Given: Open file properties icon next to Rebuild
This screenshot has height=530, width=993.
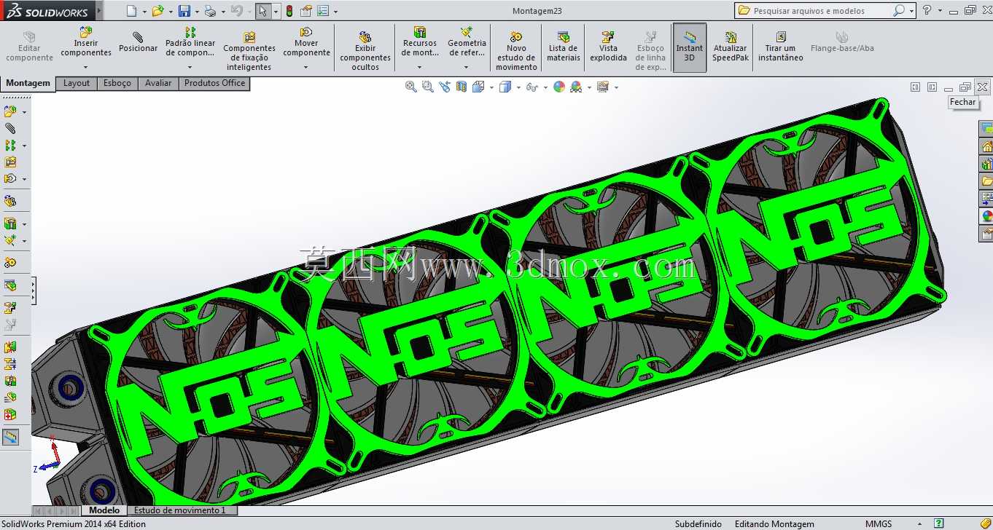Looking at the screenshot, I should (306, 11).
